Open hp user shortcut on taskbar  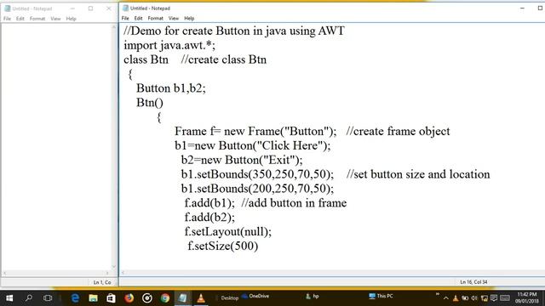(313, 296)
